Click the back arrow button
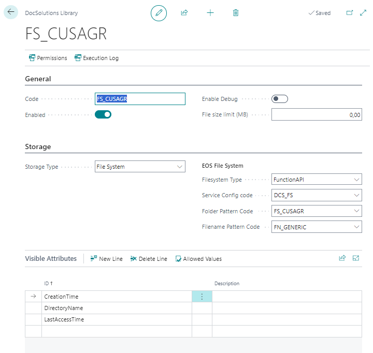 pyautogui.click(x=11, y=12)
